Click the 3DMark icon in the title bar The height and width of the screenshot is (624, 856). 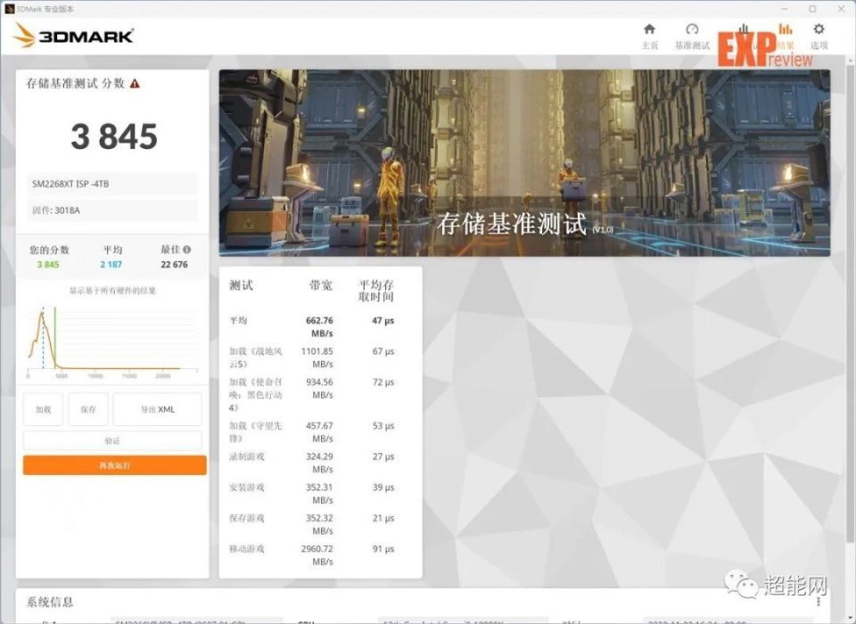pyautogui.click(x=10, y=8)
